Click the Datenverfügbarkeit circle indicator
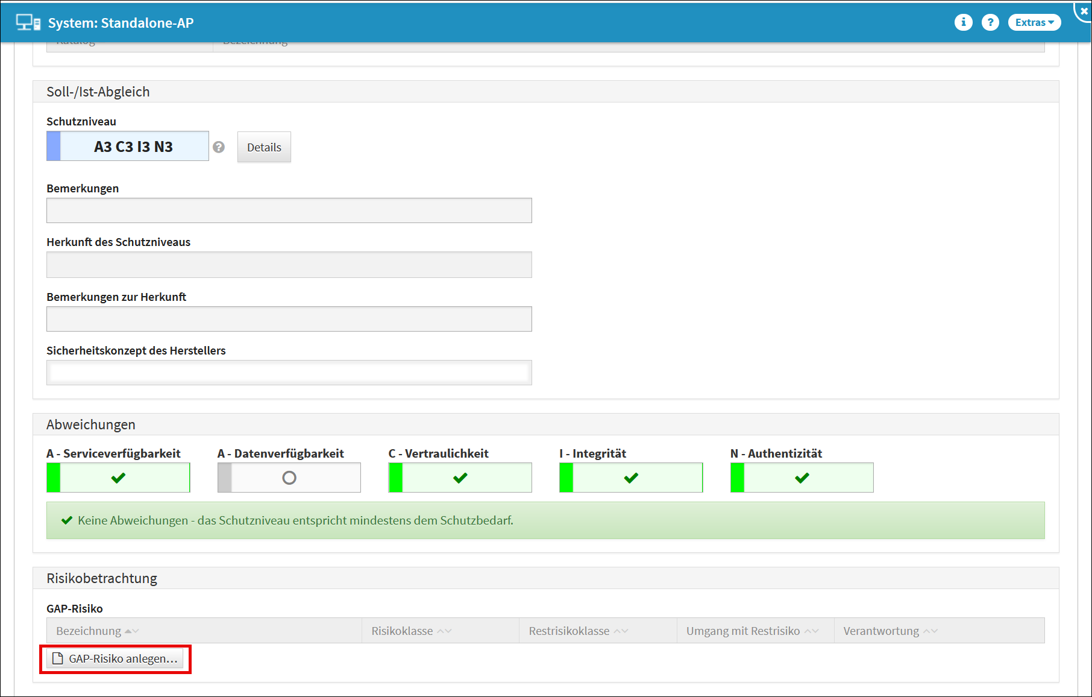Viewport: 1092px width, 697px height. 289,478
